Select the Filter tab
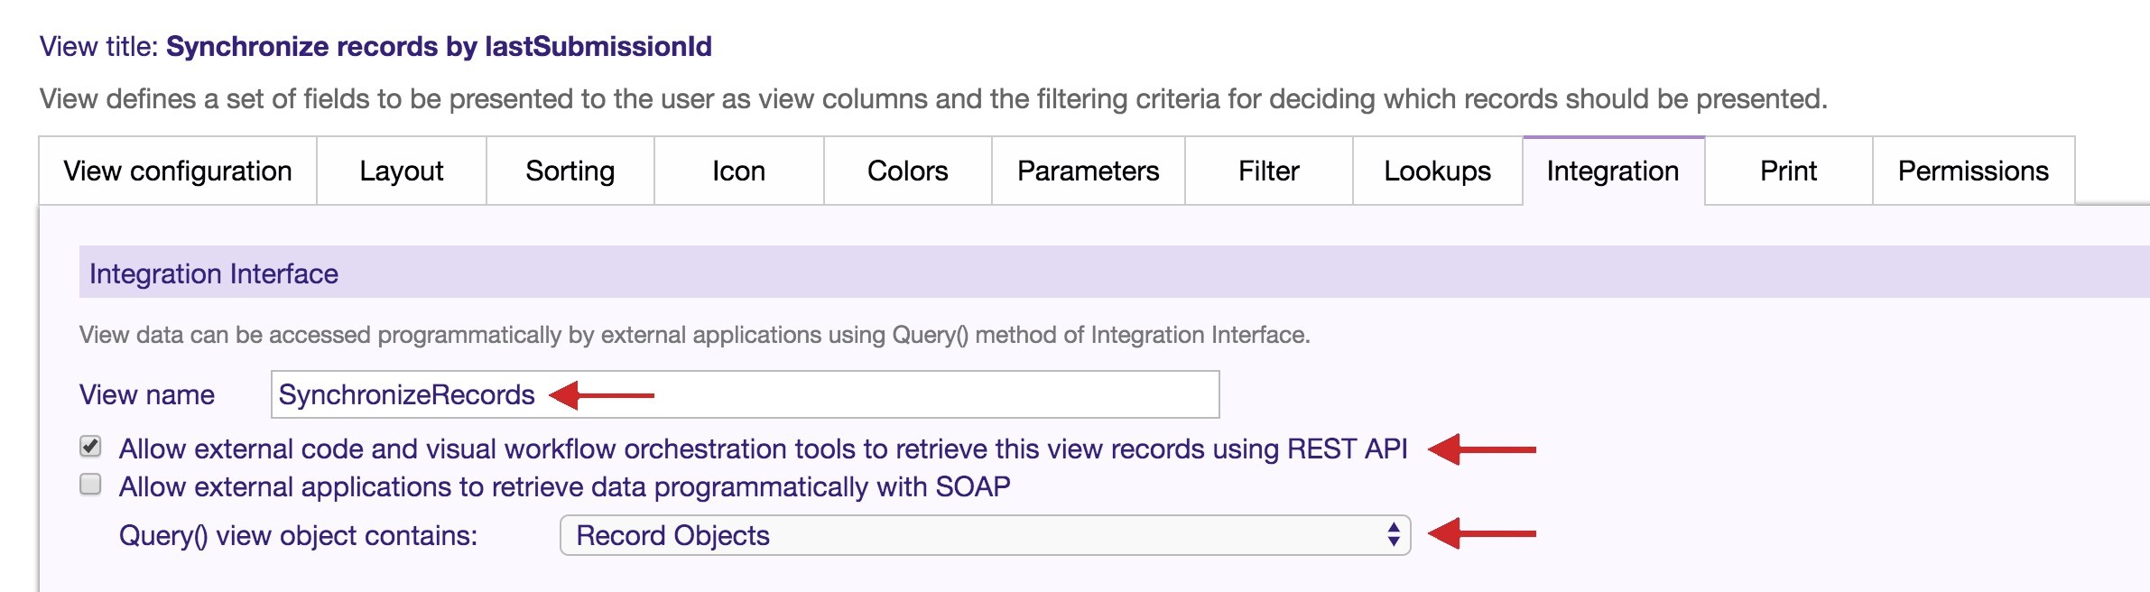Image resolution: width=2150 pixels, height=592 pixels. pos(1267,171)
